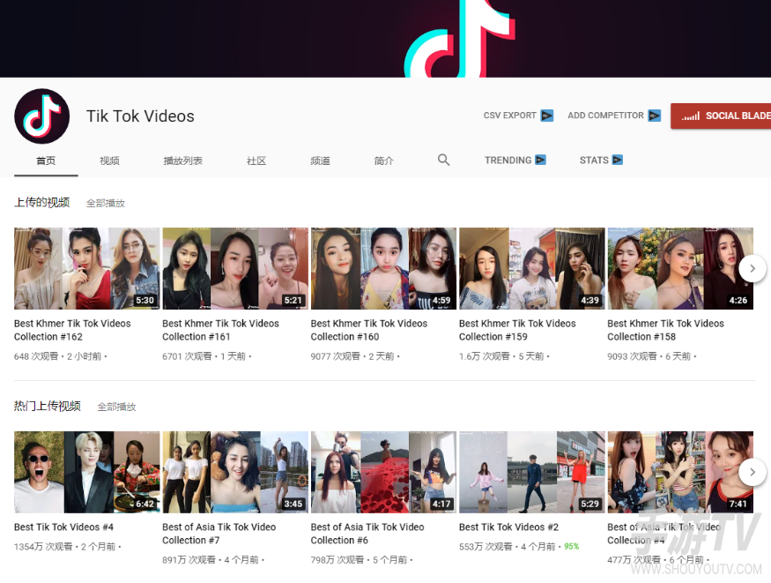Screen dimensions: 771x583
Task: Click 全部播放 next to 热门上传视频
Action: tap(116, 407)
